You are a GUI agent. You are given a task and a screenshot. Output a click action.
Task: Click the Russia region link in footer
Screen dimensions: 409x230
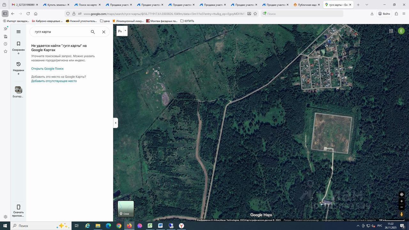[x=287, y=220]
